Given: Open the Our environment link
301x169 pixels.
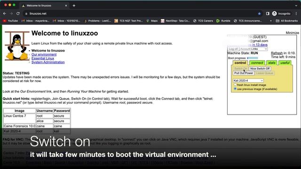Looking at the screenshot, I should click(x=44, y=54).
